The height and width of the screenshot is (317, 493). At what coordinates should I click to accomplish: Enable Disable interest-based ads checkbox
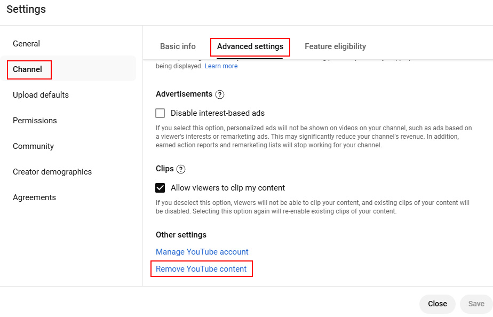(160, 113)
